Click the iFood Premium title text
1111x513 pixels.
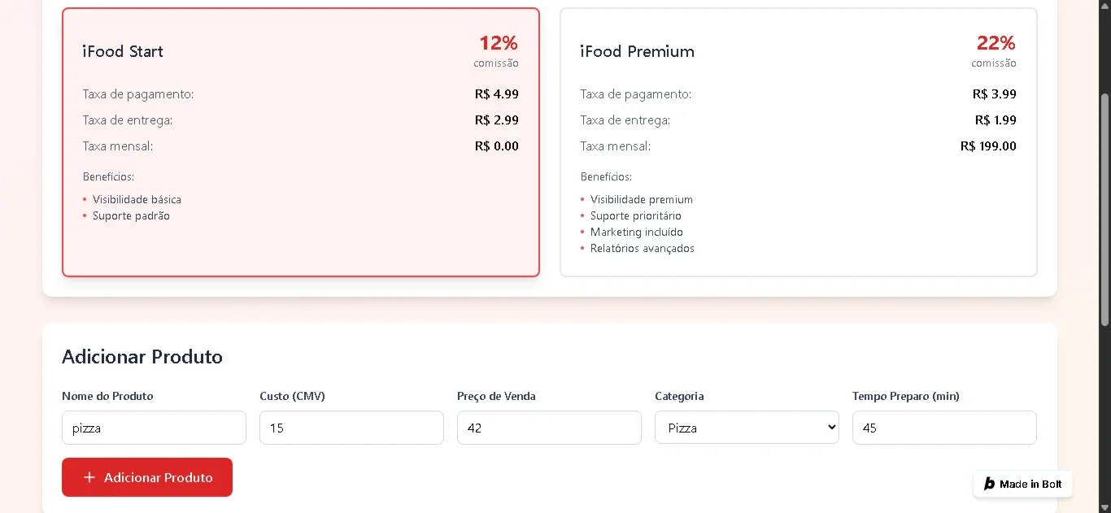pos(637,51)
